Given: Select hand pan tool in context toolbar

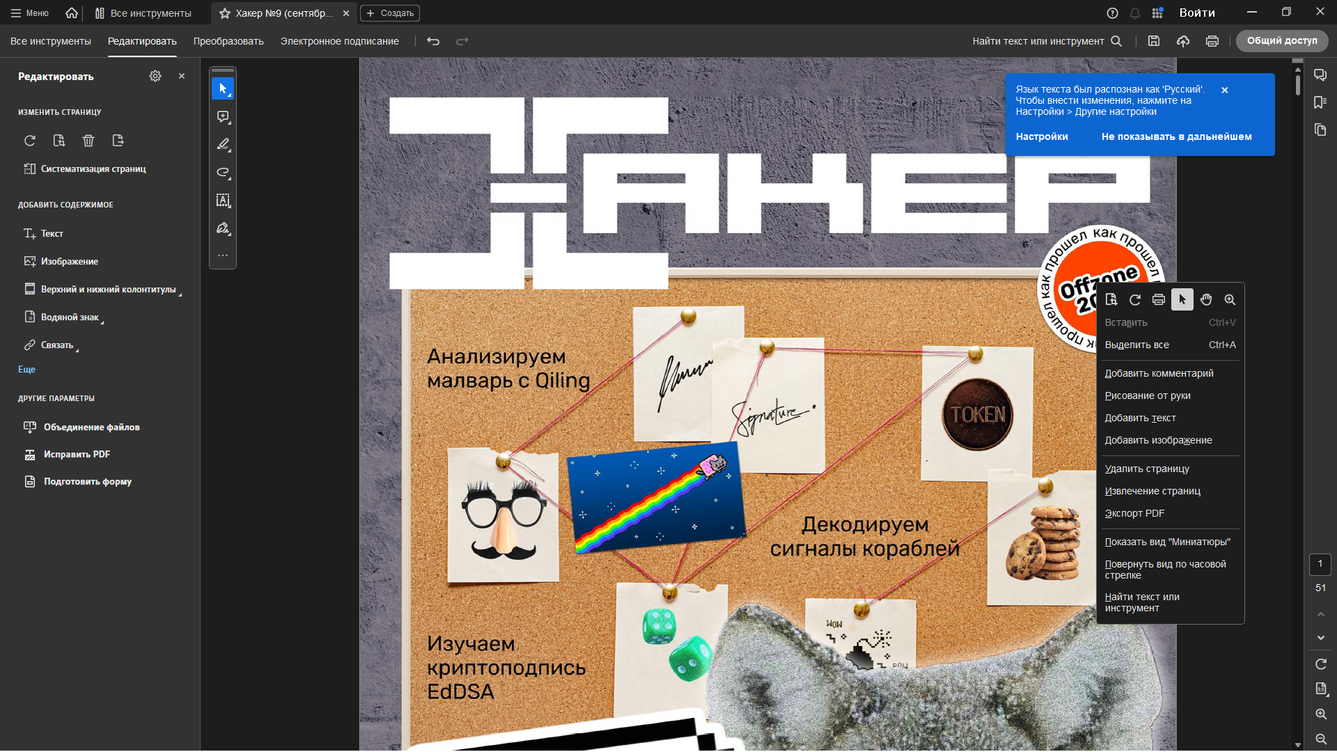Looking at the screenshot, I should pyautogui.click(x=1206, y=299).
